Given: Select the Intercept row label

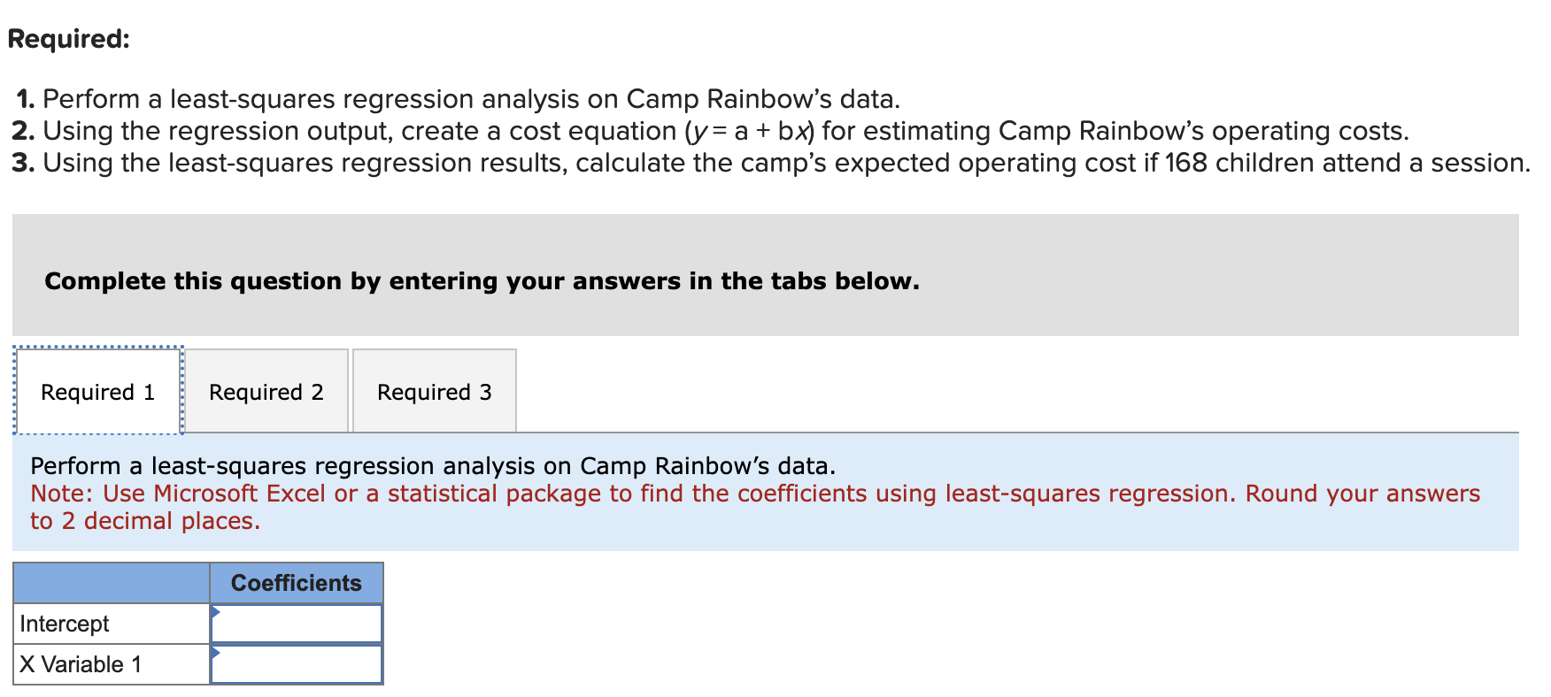Looking at the screenshot, I should pos(64,624).
